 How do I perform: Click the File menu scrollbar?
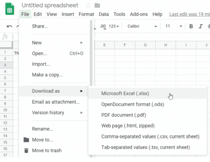tap(91, 53)
